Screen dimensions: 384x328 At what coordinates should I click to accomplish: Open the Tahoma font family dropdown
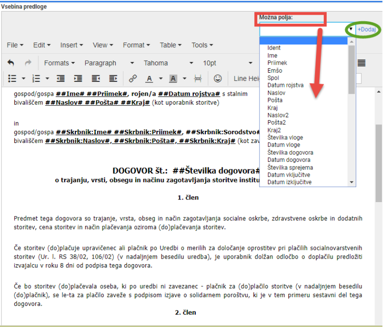coord(168,63)
